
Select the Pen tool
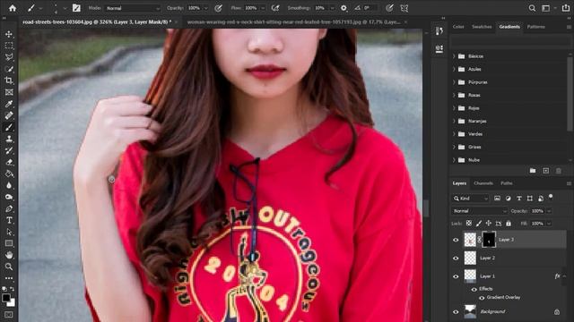pyautogui.click(x=9, y=208)
